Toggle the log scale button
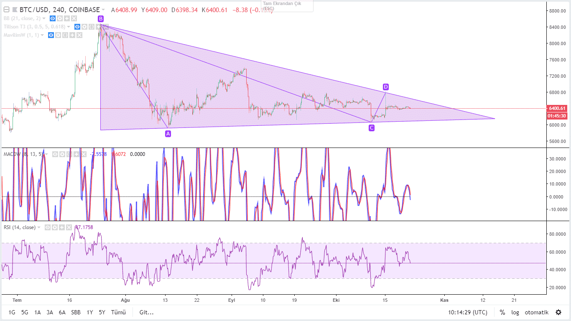571x321 pixels. pos(515,312)
